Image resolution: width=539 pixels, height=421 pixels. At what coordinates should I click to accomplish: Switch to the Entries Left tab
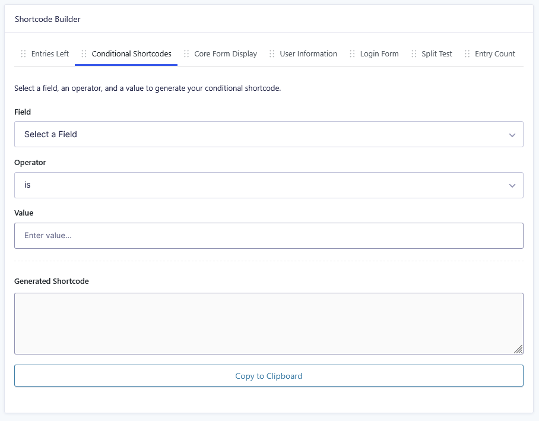coord(50,54)
